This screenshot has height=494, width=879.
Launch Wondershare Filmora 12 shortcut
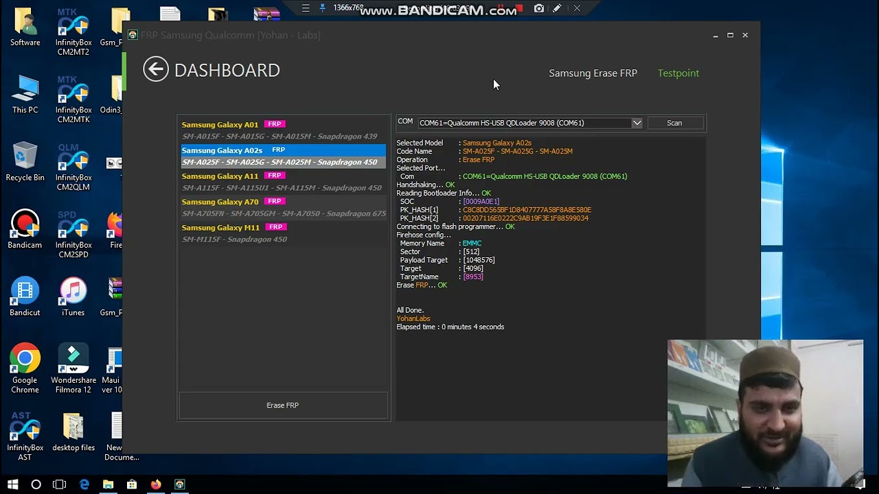[73, 368]
